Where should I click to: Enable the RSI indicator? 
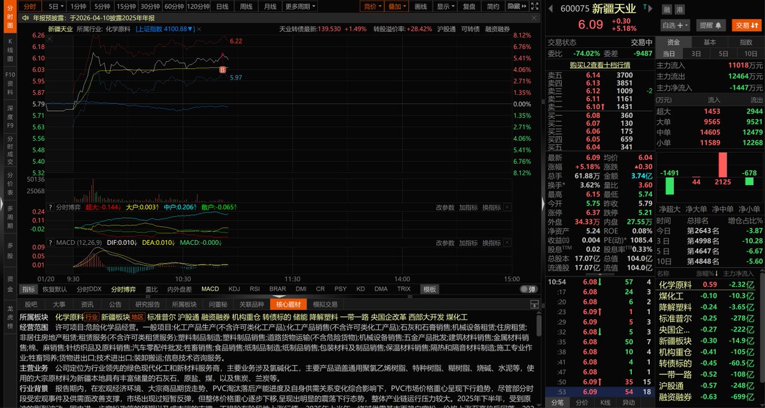(x=254, y=289)
